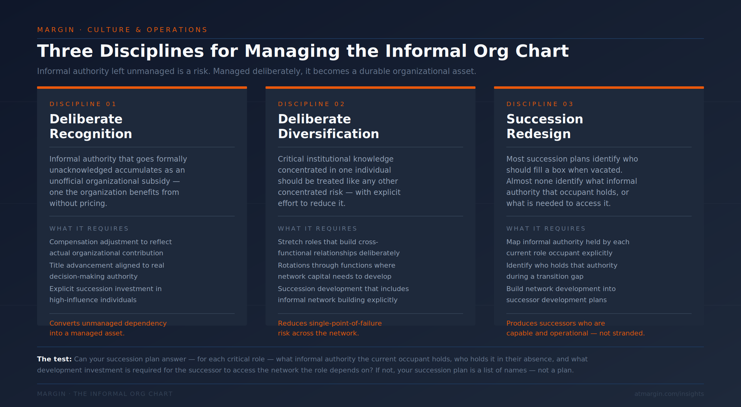The width and height of the screenshot is (741, 407).
Task: Click the DISCIPLINE 03 label
Action: pyautogui.click(x=539, y=104)
